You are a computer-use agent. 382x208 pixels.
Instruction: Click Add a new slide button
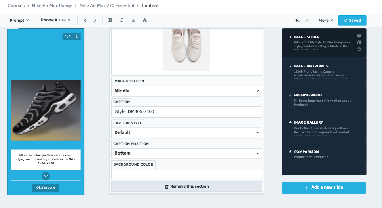tap(324, 188)
